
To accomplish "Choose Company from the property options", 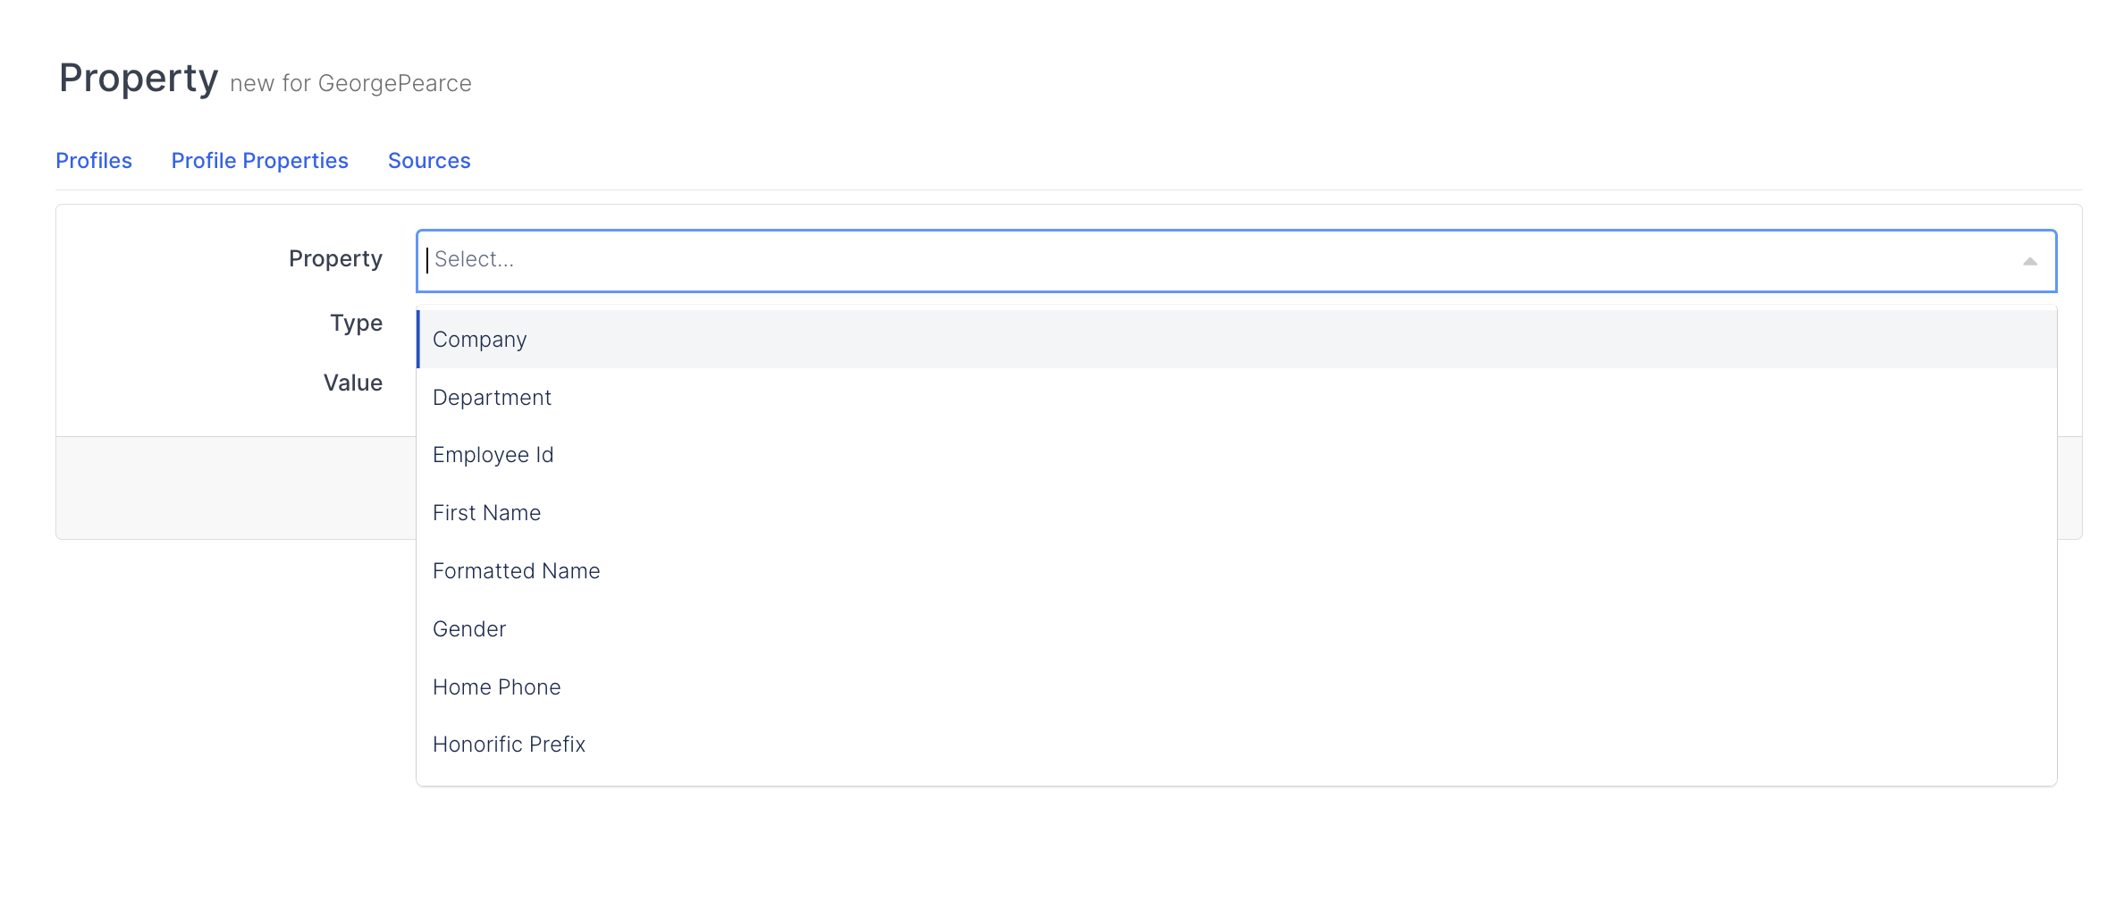I will [x=480, y=340].
